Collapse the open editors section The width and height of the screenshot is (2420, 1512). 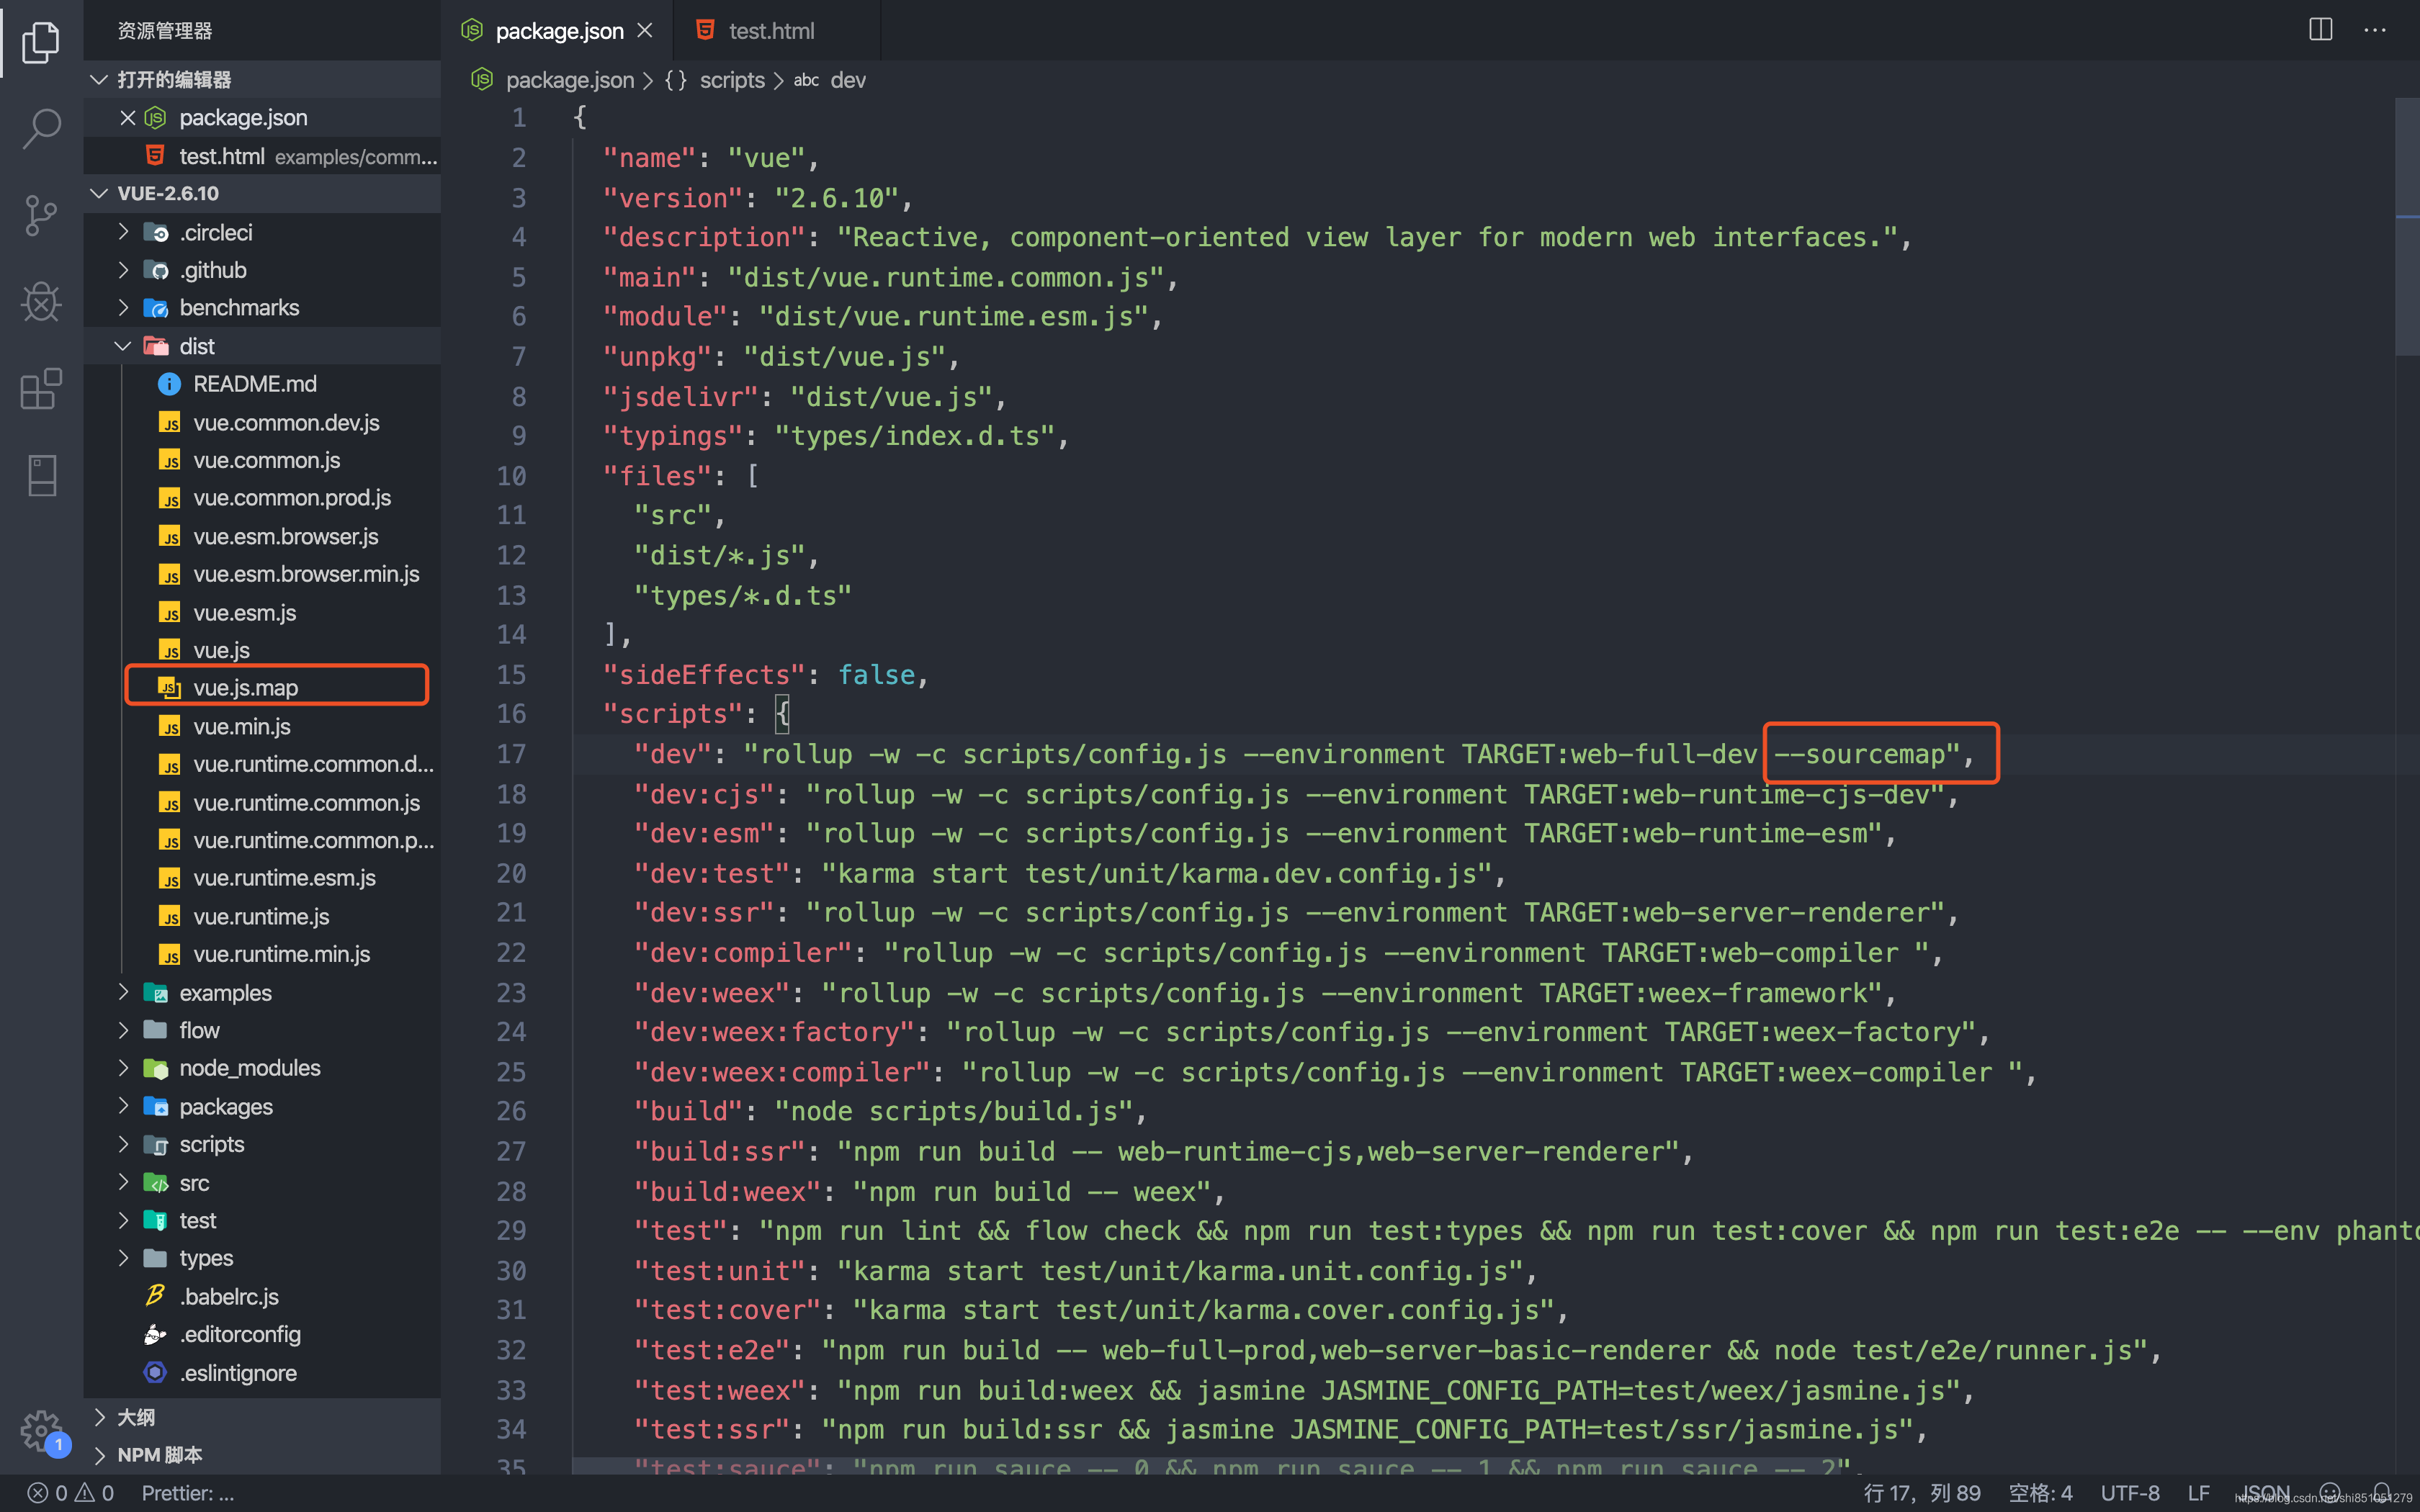(x=262, y=79)
